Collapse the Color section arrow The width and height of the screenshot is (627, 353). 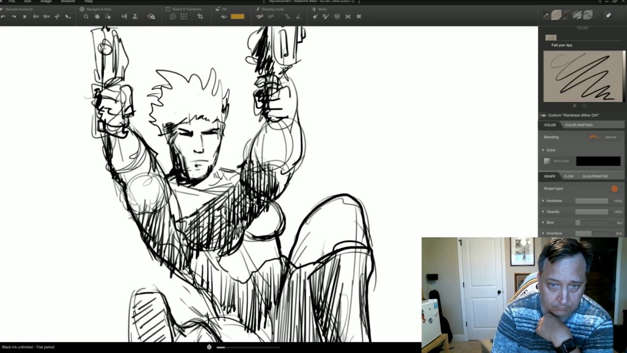coord(543,150)
